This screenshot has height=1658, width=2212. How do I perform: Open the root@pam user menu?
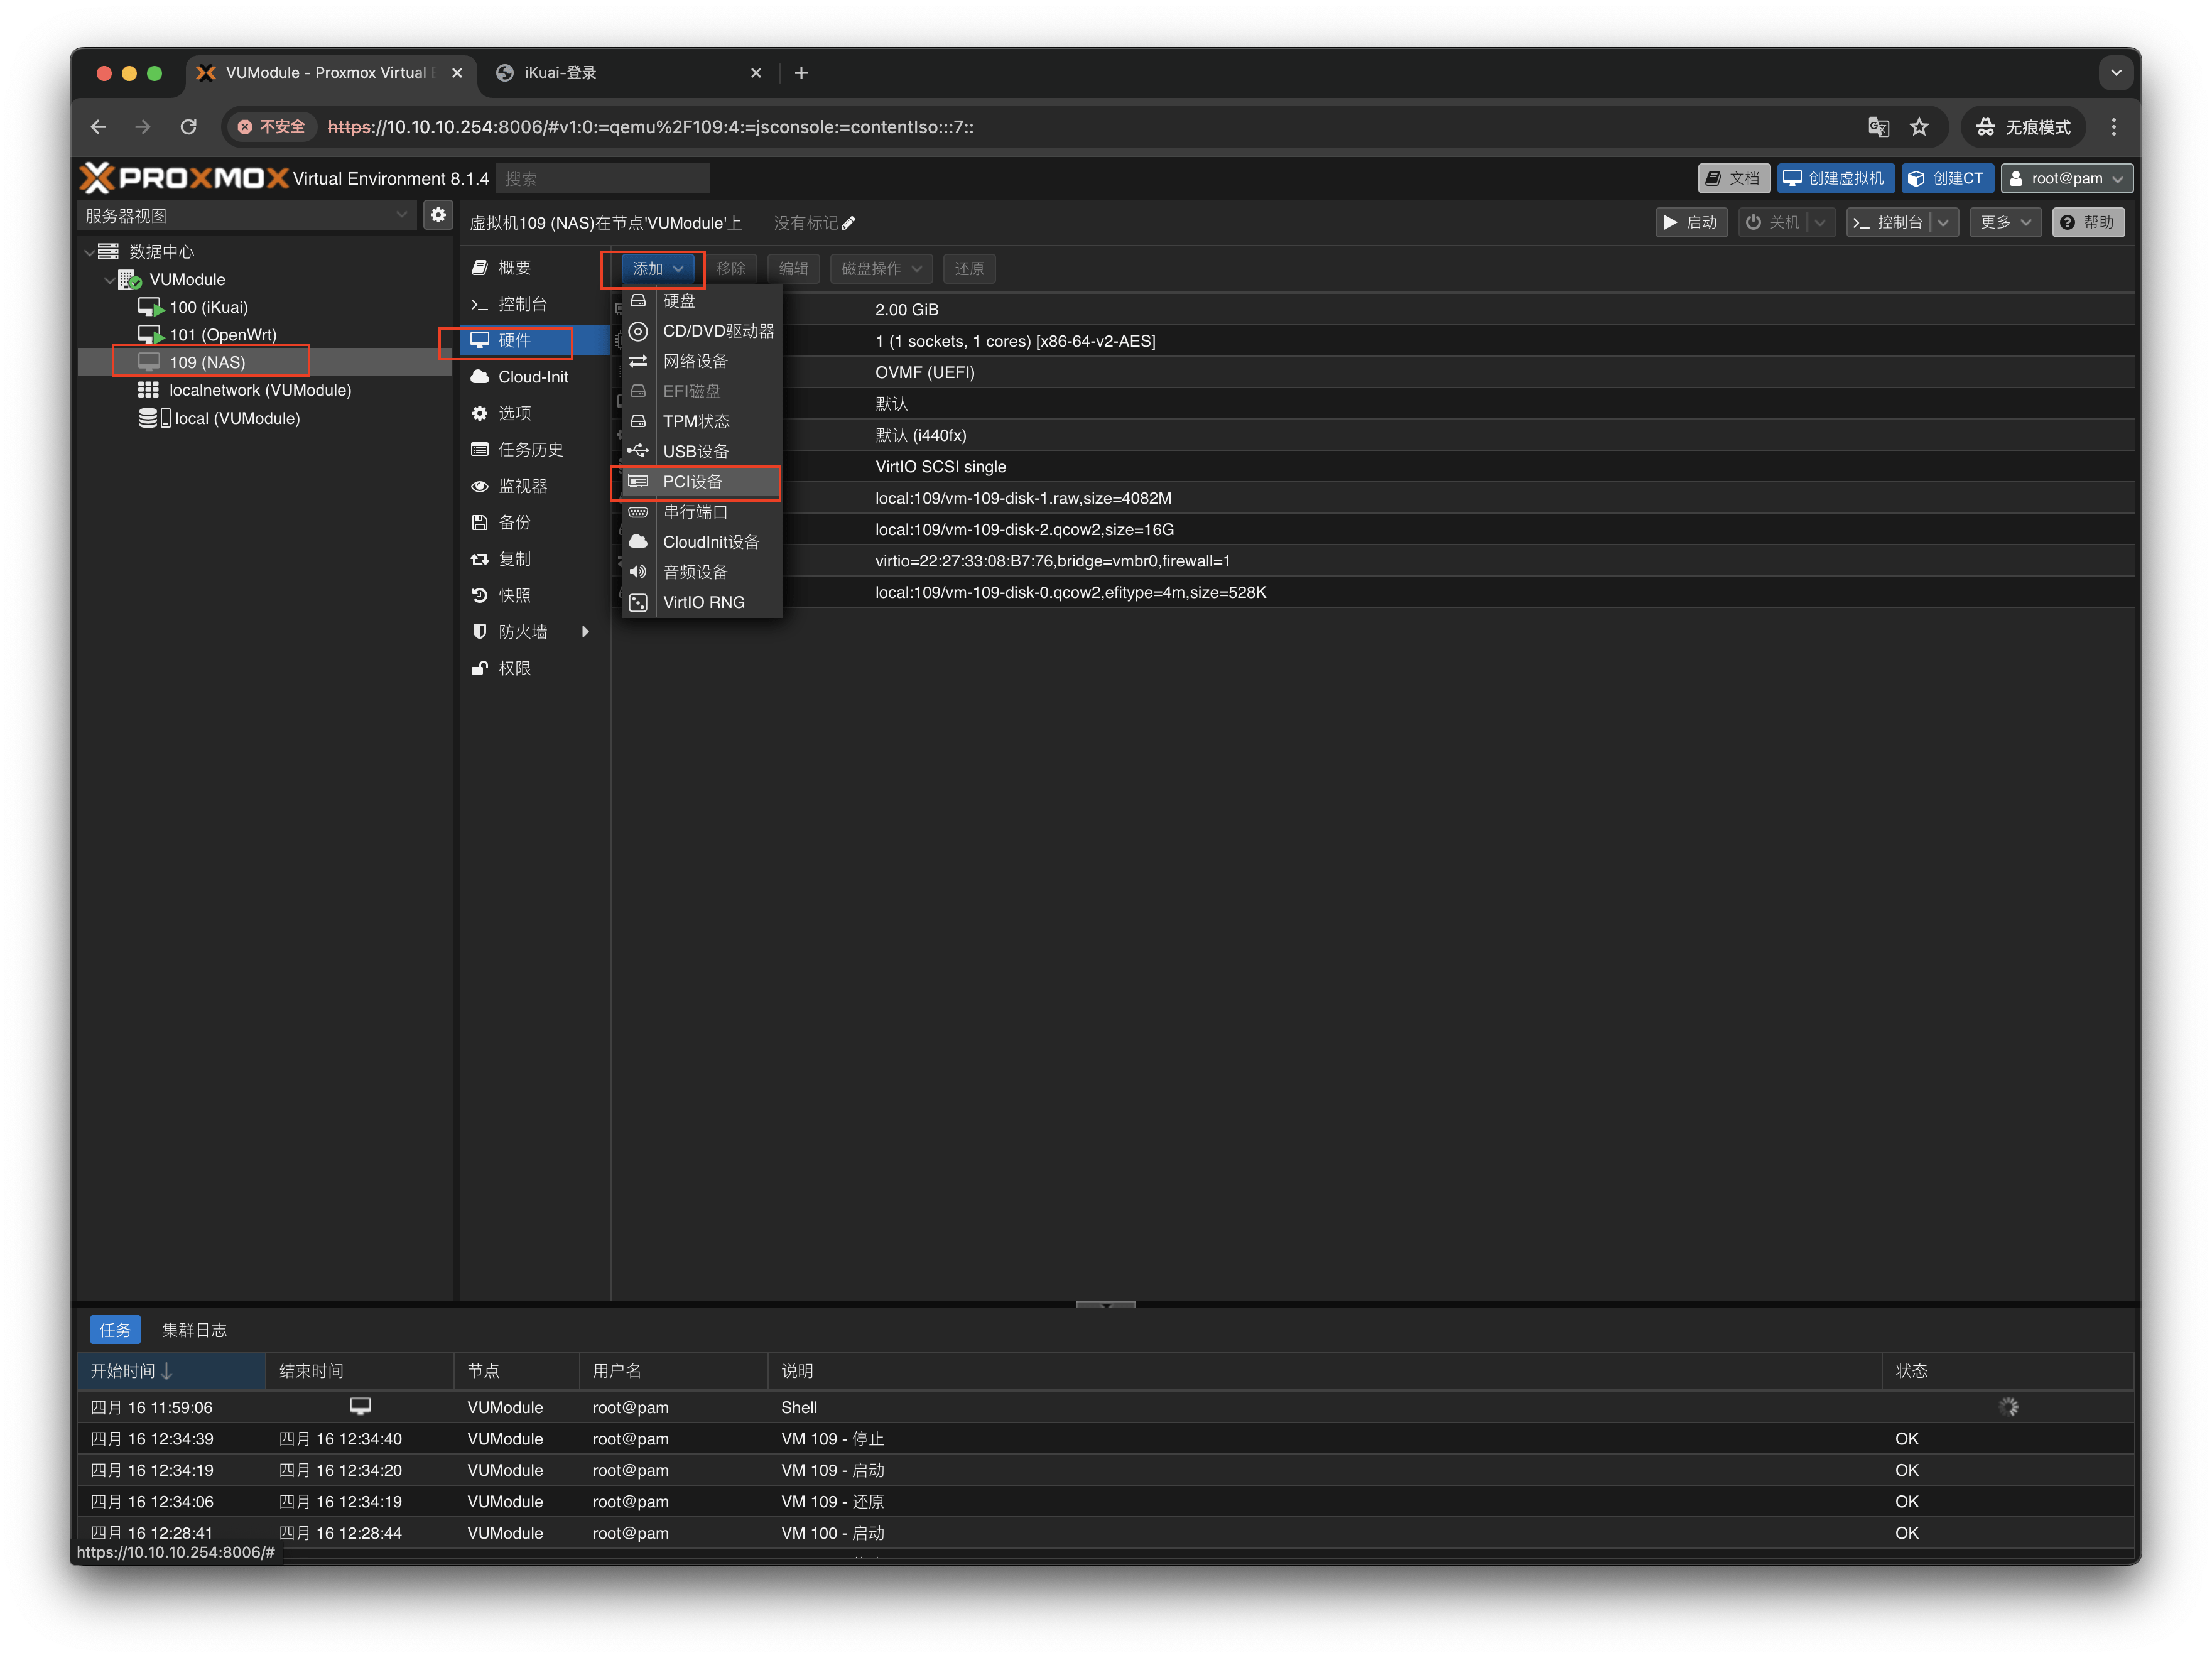2066,178
